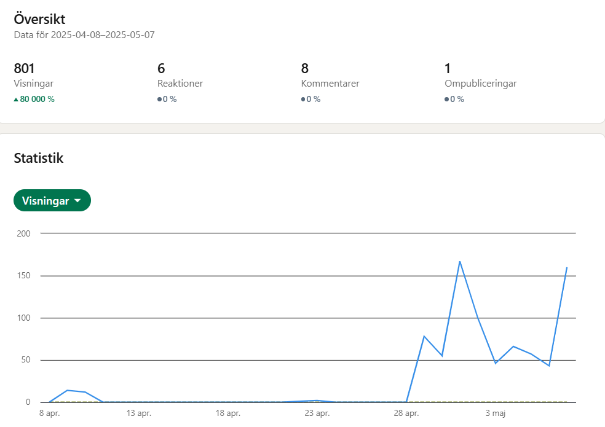Click the 13 apr. axis label
This screenshot has height=427, width=605.
click(138, 413)
